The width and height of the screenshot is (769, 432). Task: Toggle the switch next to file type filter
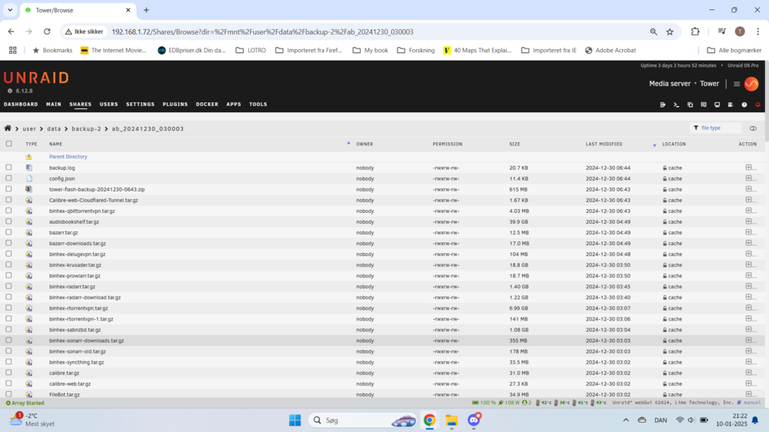753,128
